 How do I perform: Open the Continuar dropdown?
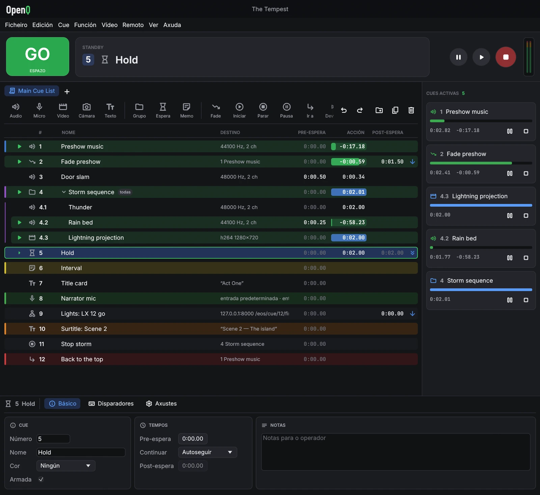(208, 452)
